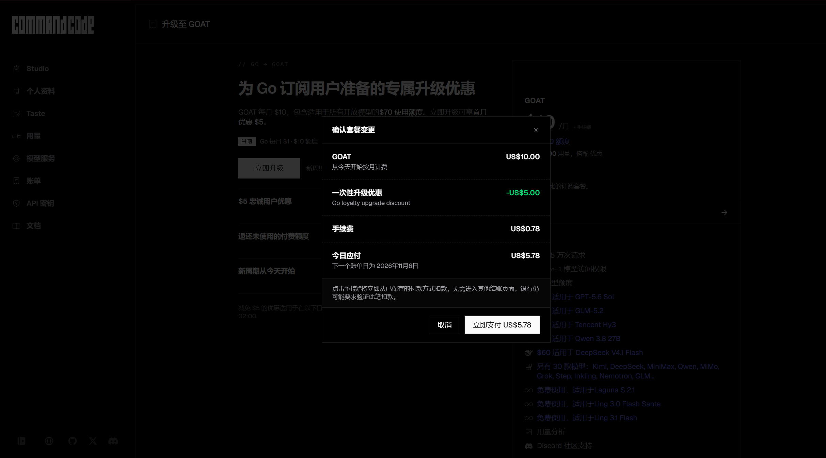The image size is (826, 458).
Task: Click the 当前 badge label
Action: coord(247,141)
